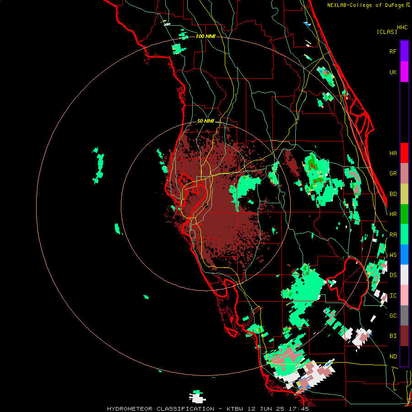
Task: Click the UK magenta legend swatch
Action: coord(404,72)
